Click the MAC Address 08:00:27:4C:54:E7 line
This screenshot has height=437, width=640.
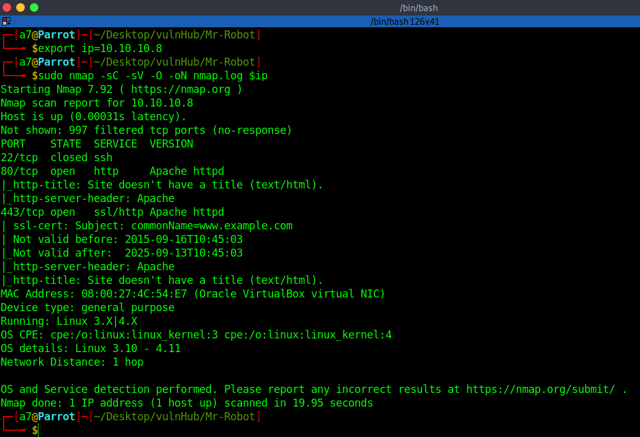pos(192,294)
